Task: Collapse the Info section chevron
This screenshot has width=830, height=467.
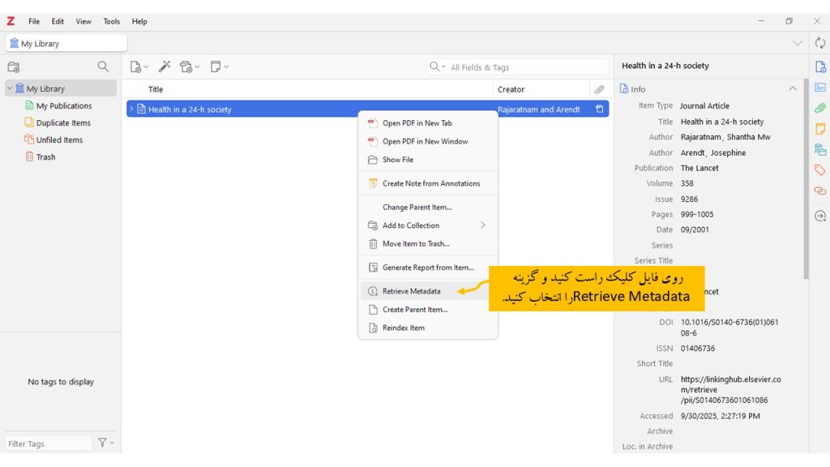Action: [793, 89]
